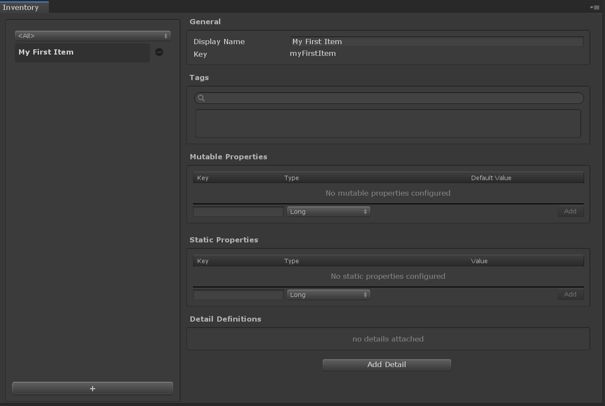Click the Detail Definitions heading
The height and width of the screenshot is (406, 605).
[225, 319]
